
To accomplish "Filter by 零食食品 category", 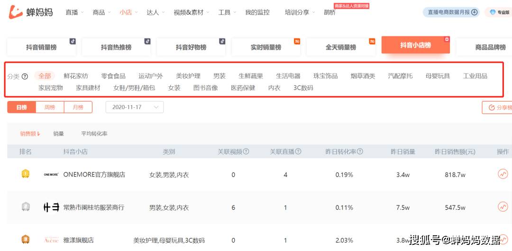I will pyautogui.click(x=113, y=76).
